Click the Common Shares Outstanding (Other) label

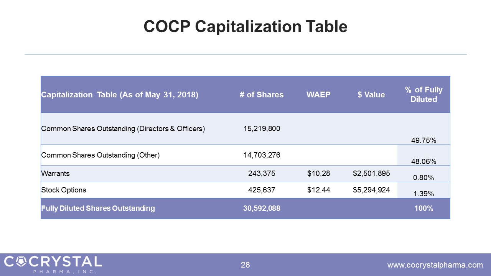coord(100,155)
